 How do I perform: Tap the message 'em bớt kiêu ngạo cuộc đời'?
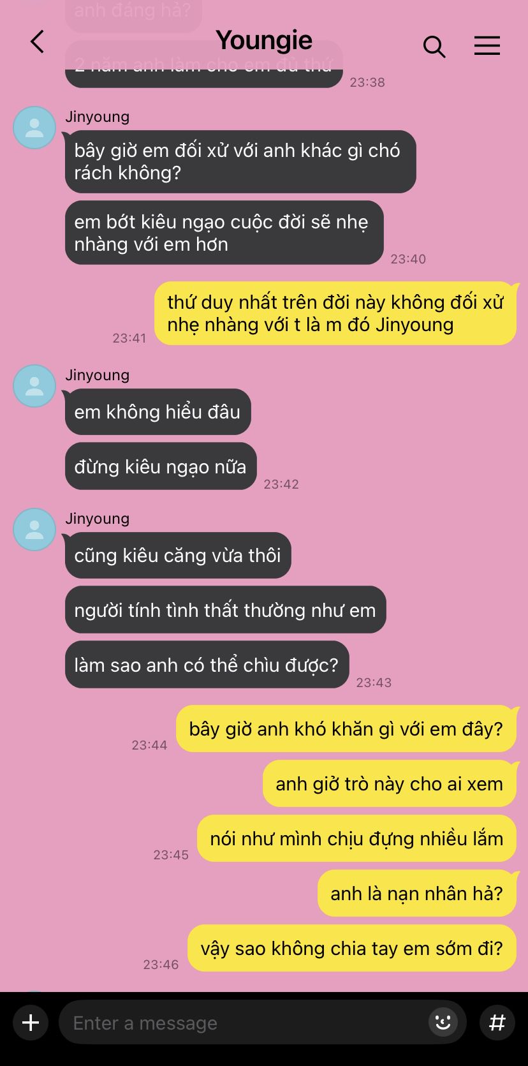coord(224,233)
